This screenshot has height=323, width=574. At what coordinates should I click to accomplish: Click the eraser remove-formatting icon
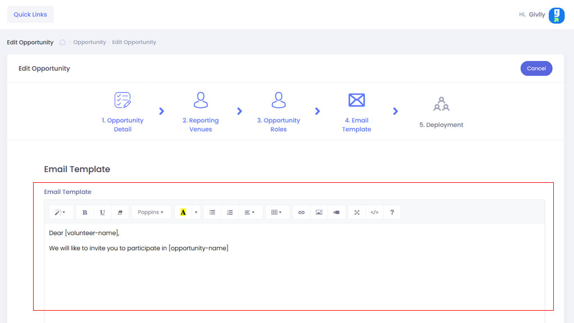(x=120, y=213)
